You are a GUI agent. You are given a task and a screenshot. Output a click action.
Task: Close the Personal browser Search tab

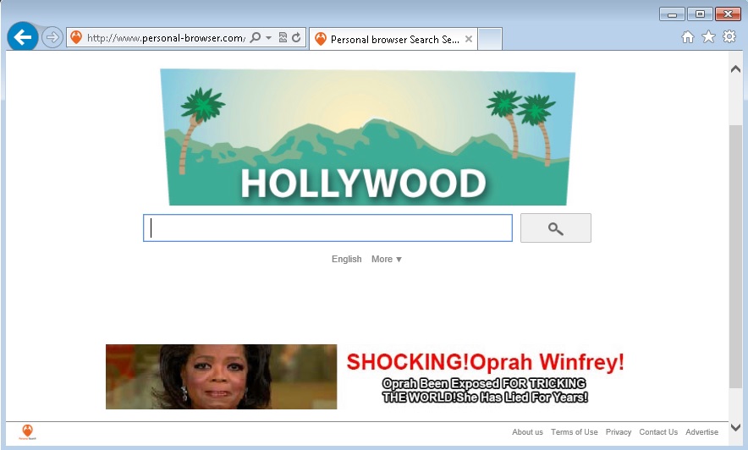[469, 39]
